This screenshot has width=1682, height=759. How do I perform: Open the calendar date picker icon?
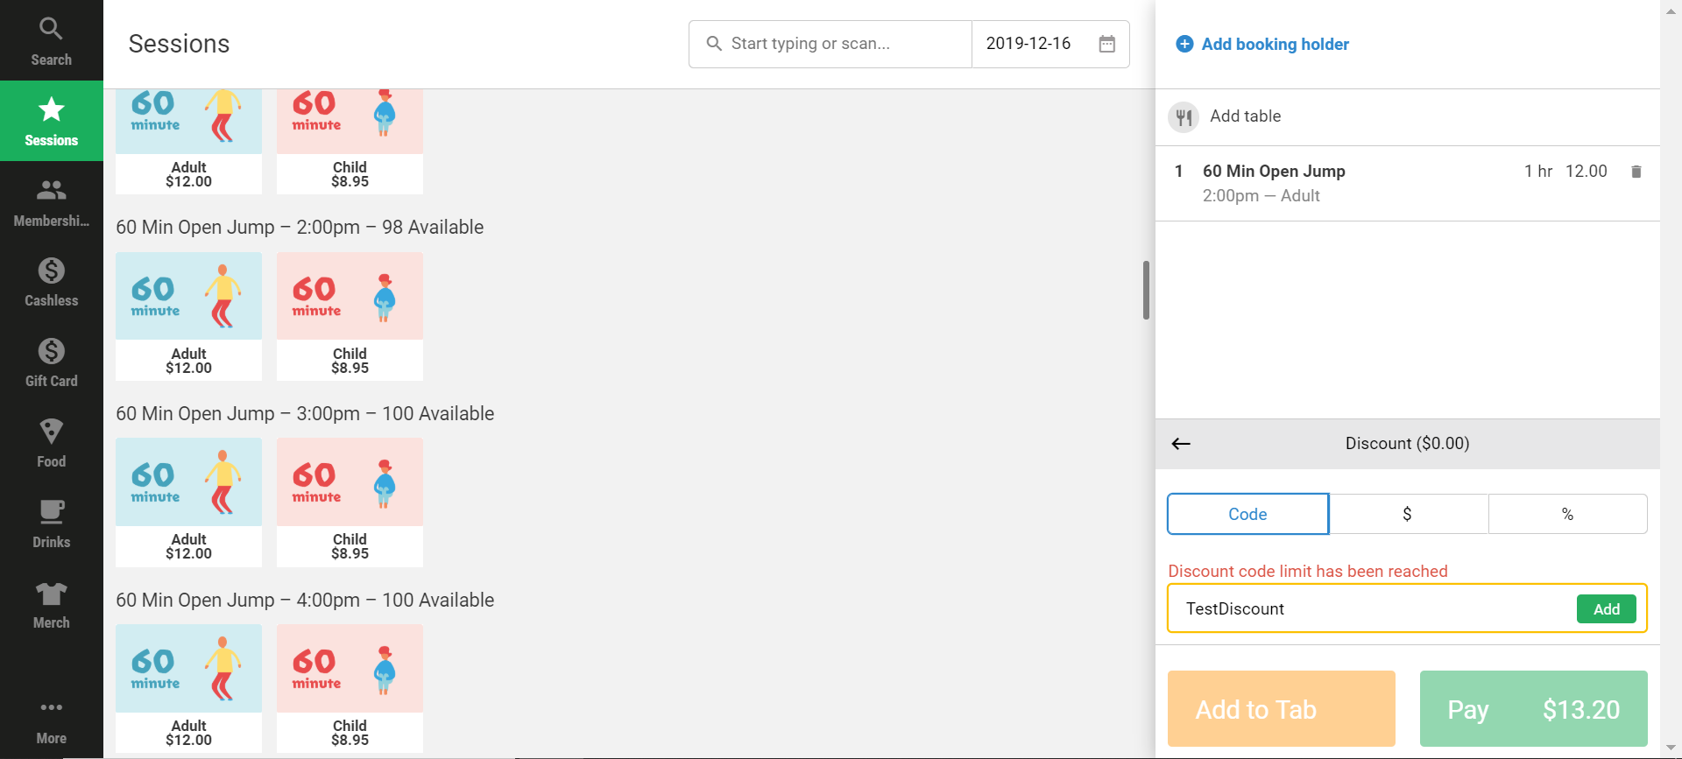coord(1107,44)
